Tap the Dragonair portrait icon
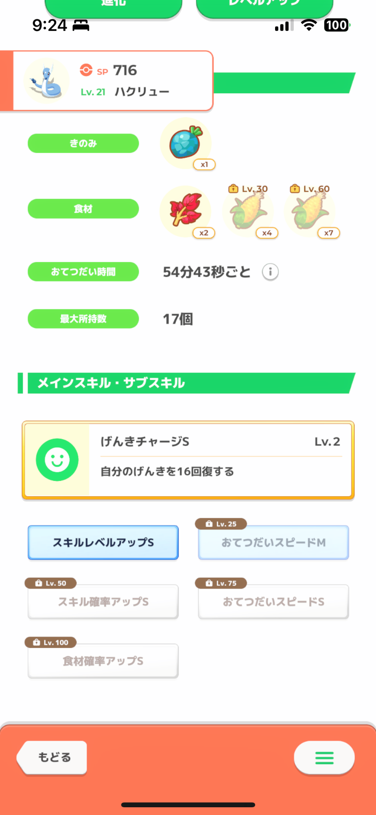376x815 pixels. [46, 81]
